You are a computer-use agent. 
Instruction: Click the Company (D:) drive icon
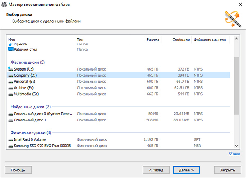(x=11, y=76)
